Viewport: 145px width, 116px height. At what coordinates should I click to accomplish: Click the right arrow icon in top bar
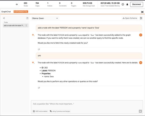coord(17,4)
